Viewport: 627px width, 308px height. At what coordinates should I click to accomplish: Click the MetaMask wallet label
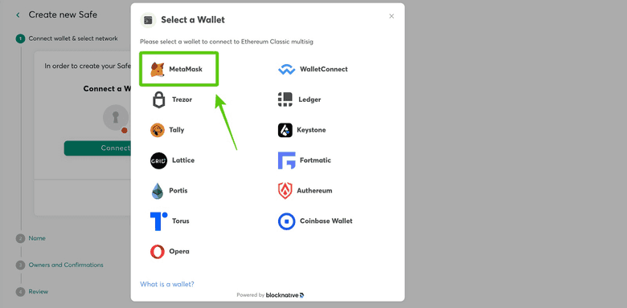186,69
